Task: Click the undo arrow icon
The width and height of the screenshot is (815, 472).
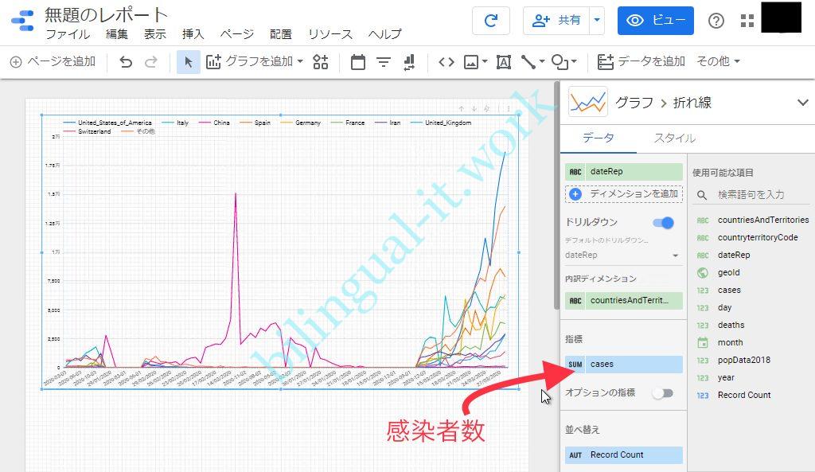Action: coord(126,61)
